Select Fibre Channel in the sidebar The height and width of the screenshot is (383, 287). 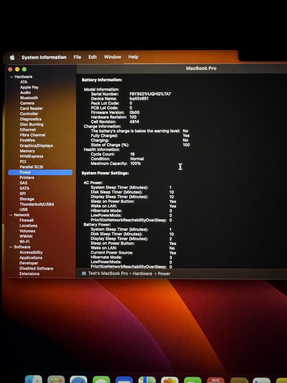pos(33,135)
